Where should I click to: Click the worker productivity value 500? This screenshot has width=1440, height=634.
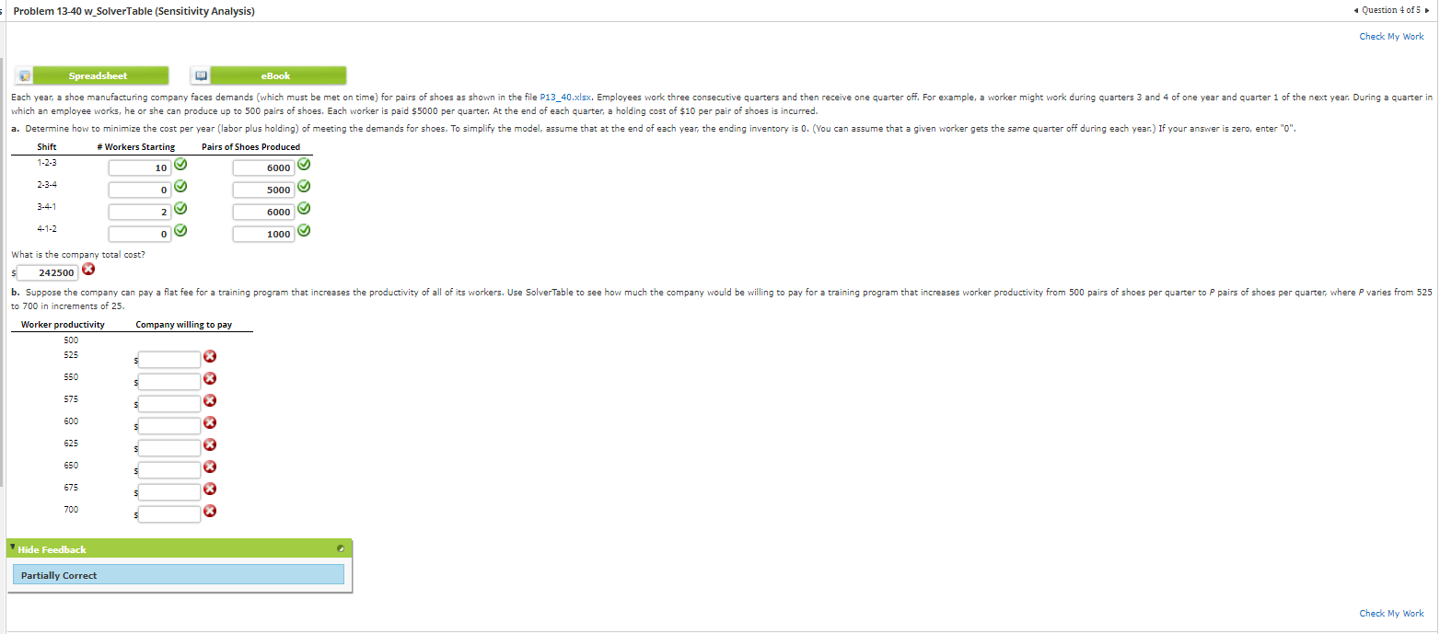(x=71, y=340)
